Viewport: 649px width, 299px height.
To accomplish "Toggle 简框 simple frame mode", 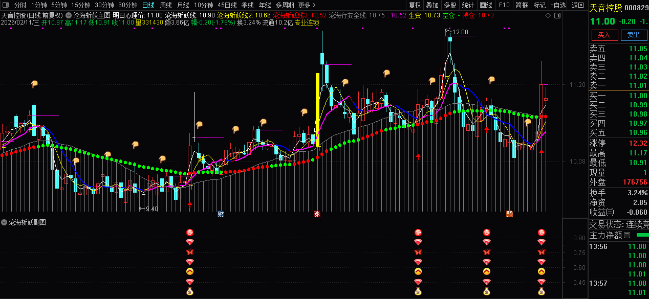I will pyautogui.click(x=522, y=5).
